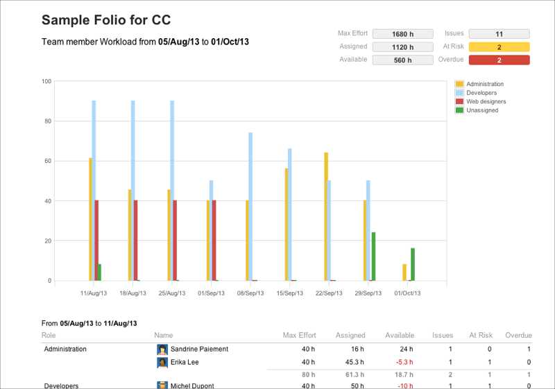Click the Sandrine Paiement name link
The height and width of the screenshot is (389, 555).
pyautogui.click(x=199, y=349)
